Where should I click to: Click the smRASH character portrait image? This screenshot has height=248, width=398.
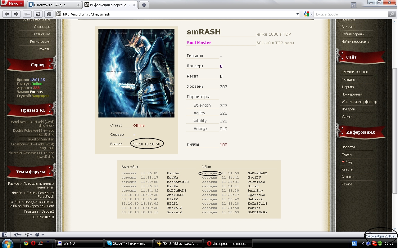(x=136, y=73)
